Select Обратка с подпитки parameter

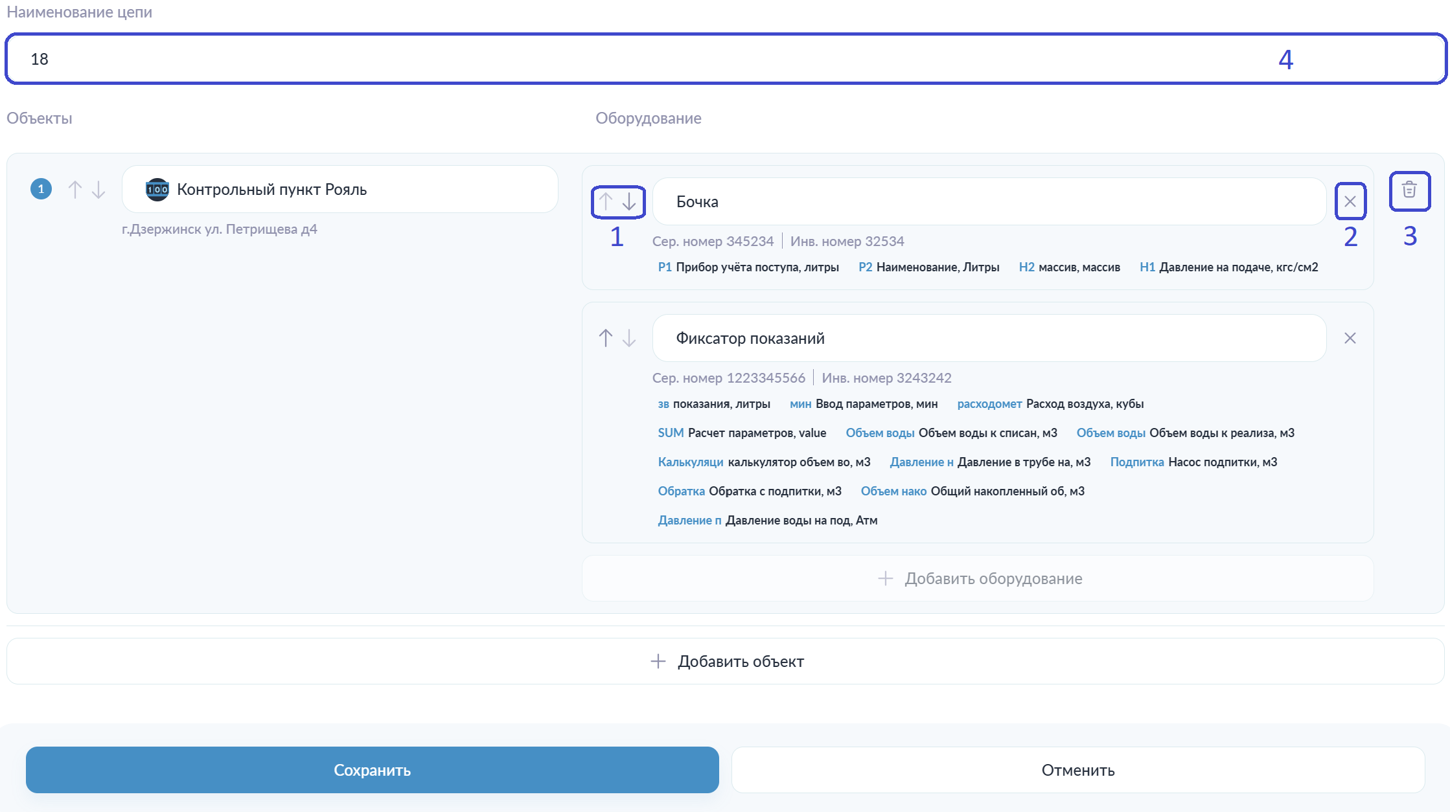point(750,491)
